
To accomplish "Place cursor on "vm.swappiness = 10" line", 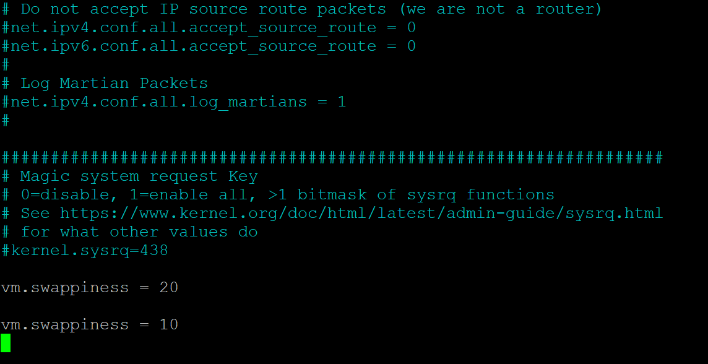I will click(90, 325).
